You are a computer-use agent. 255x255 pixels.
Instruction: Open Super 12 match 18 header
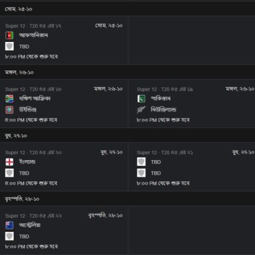[x=33, y=90]
